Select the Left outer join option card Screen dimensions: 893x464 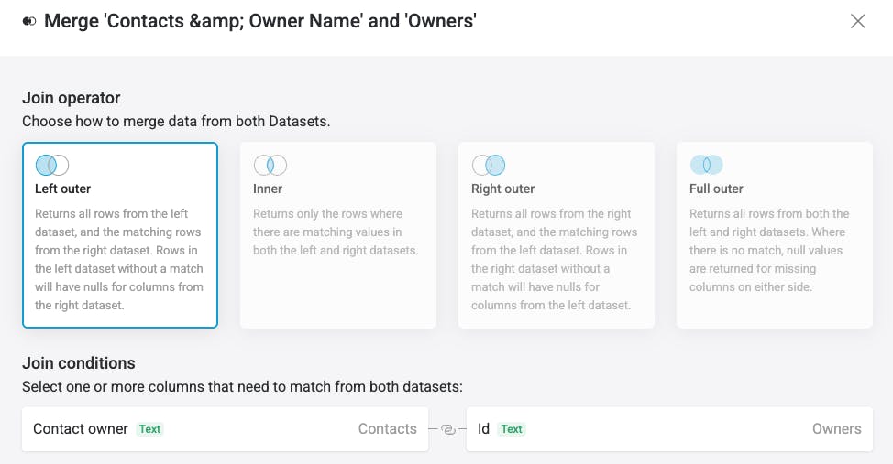click(x=120, y=235)
